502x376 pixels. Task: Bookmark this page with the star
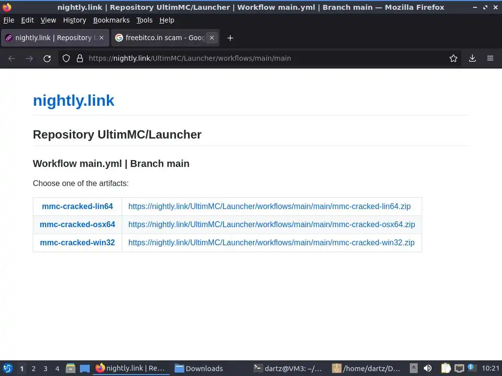tap(453, 59)
